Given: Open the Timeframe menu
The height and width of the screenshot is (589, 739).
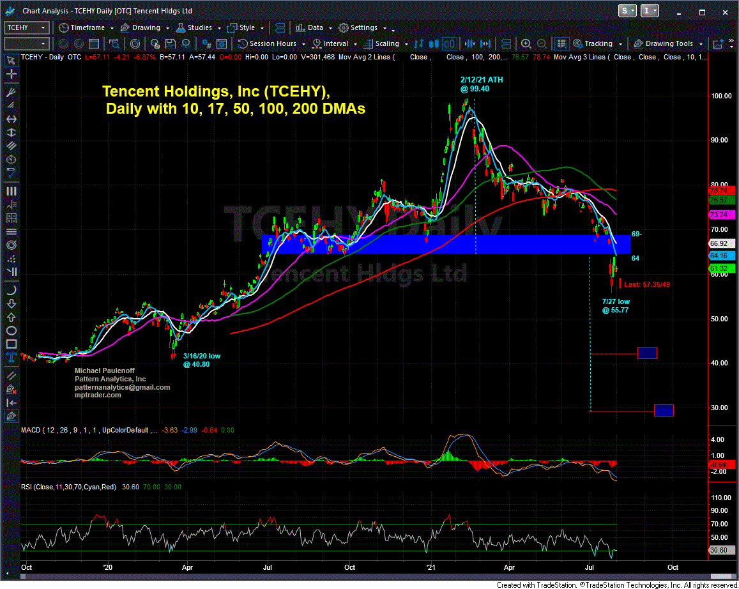Looking at the screenshot, I should (86, 28).
